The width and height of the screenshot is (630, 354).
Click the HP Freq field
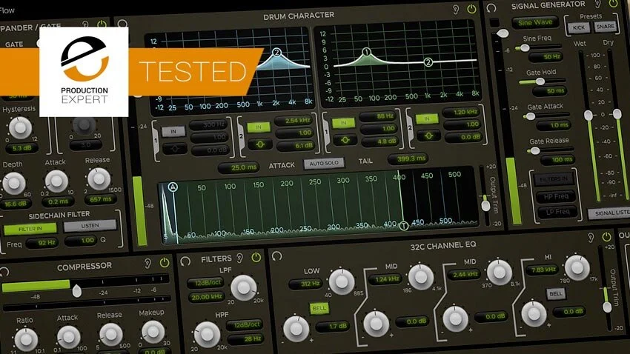click(x=556, y=197)
